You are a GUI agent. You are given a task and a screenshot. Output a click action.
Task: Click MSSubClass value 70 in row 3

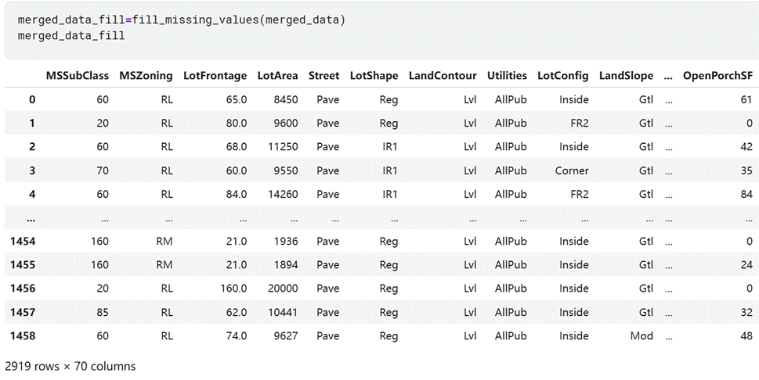(103, 170)
